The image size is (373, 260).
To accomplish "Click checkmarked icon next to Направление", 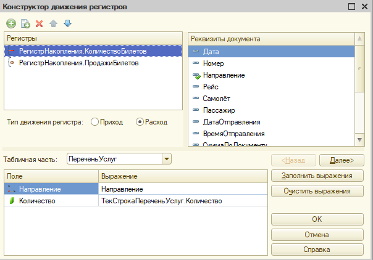I will coord(196,76).
